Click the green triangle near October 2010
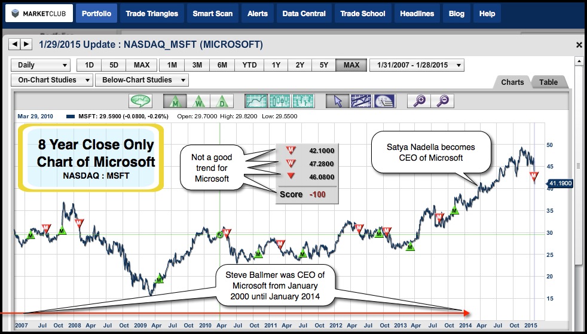Image resolution: width=587 pixels, height=334 pixels. pos(258,254)
